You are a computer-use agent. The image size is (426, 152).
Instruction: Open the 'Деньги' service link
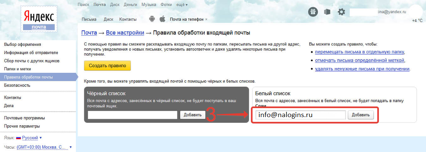point(130,5)
